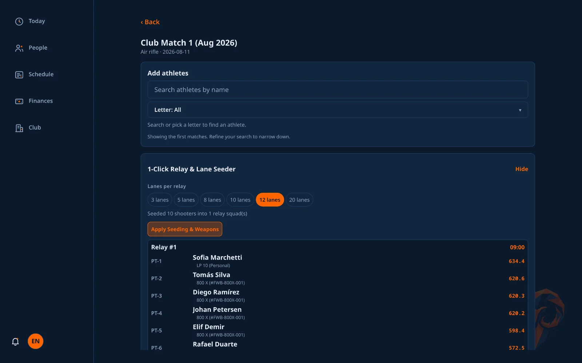Go back with the Back link
Image resolution: width=582 pixels, height=363 pixels.
pyautogui.click(x=150, y=22)
